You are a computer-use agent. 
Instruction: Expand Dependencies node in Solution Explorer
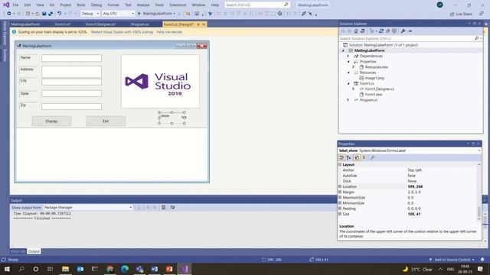tap(348, 56)
